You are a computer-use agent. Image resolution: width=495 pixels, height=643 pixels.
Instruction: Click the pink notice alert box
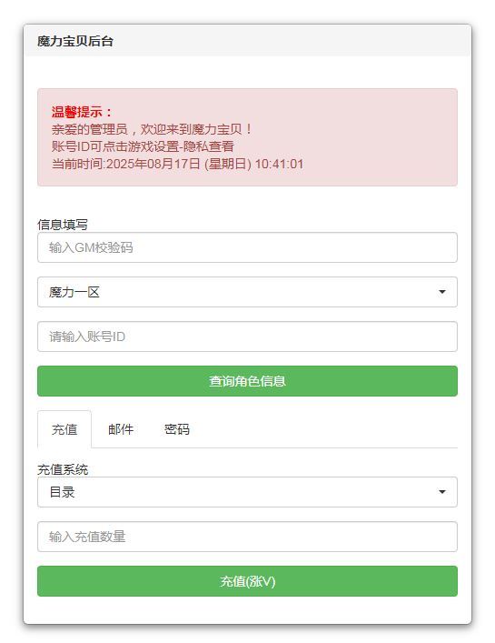pyautogui.click(x=247, y=137)
